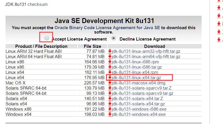Click download arrow icon for solaris-sparcv9.tar.gz

click(x=110, y=93)
